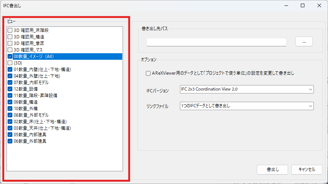Uncheck the 00数量_イメージ (All) checkbox
This screenshot has width=328, height=184.
point(10,57)
